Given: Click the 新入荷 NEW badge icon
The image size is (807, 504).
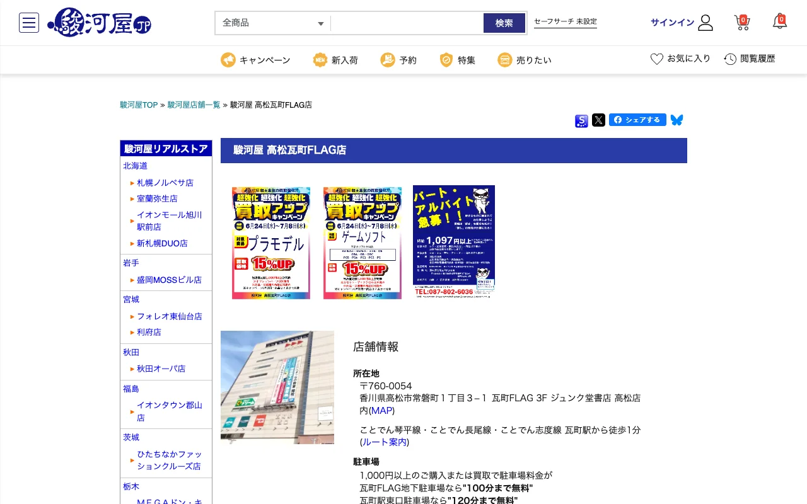Looking at the screenshot, I should click(x=320, y=60).
